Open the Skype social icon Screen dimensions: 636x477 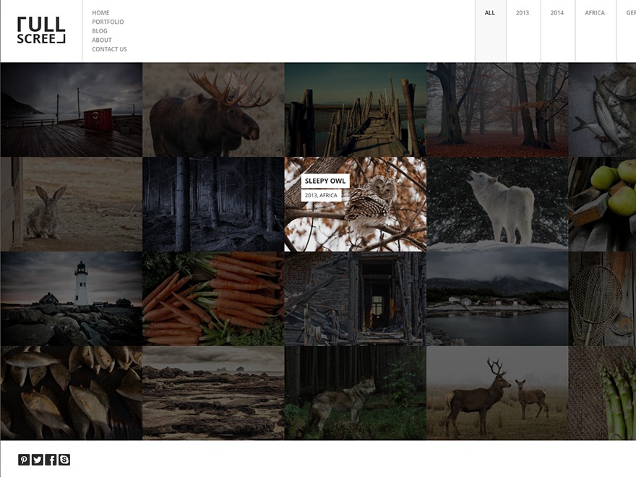(x=64, y=460)
